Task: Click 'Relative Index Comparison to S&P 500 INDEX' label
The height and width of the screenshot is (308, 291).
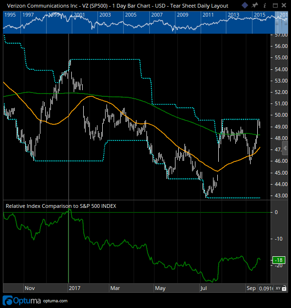Action: point(61,206)
